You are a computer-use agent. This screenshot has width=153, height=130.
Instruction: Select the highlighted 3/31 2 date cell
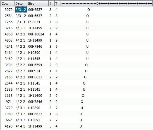pos(21,10)
